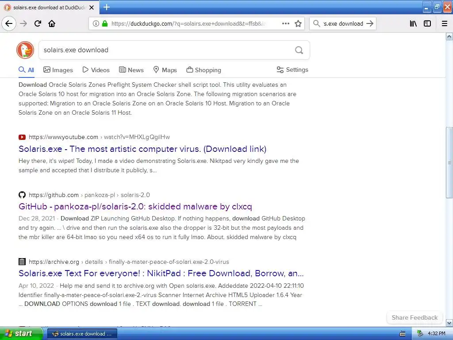This screenshot has width=453, height=340.
Task: Open the Library bookmarks icon
Action: coord(413,23)
